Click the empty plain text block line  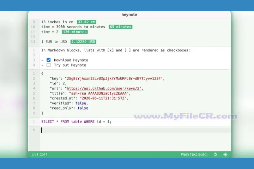(134, 130)
